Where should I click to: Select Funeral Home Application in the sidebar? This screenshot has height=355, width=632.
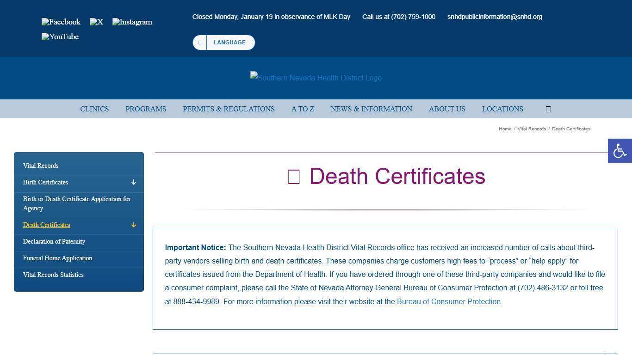57,258
